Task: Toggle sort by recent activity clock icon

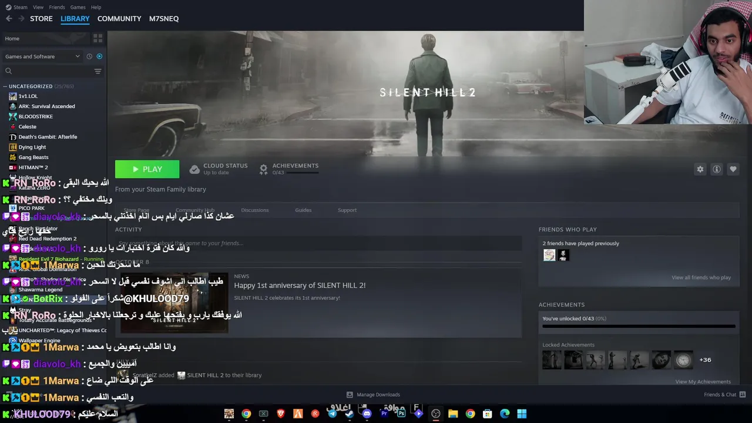Action: 89,56
